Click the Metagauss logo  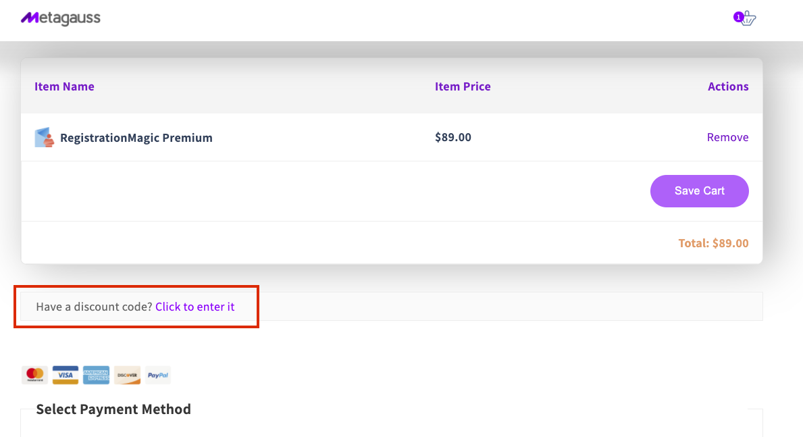[60, 18]
